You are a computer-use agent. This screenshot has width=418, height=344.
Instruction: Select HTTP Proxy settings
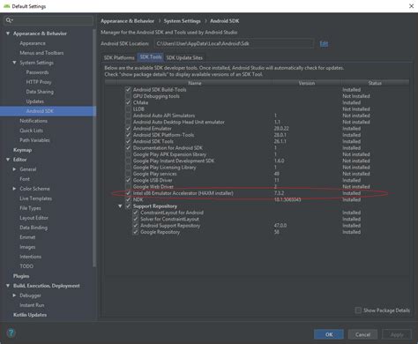tap(39, 82)
